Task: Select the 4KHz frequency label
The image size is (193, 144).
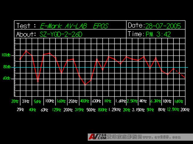Action: [143, 101]
